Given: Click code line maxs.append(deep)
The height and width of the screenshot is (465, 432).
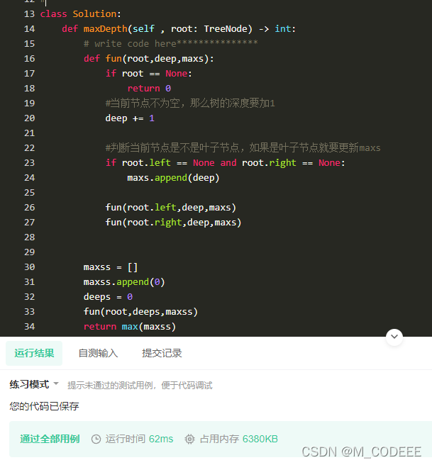Looking at the screenshot, I should coord(173,178).
